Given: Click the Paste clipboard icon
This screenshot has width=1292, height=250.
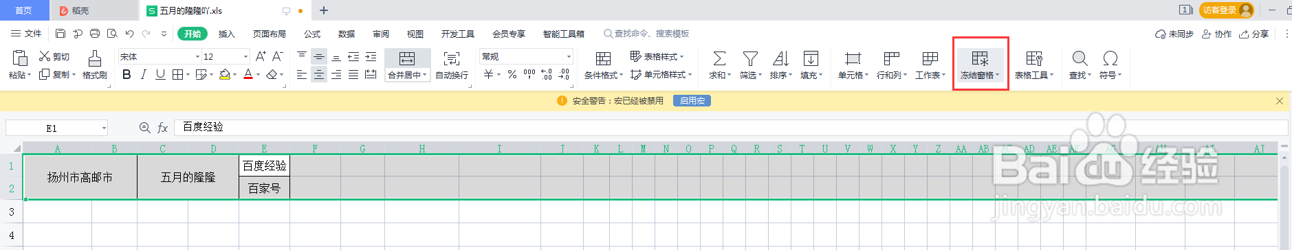Looking at the screenshot, I should pos(20,58).
